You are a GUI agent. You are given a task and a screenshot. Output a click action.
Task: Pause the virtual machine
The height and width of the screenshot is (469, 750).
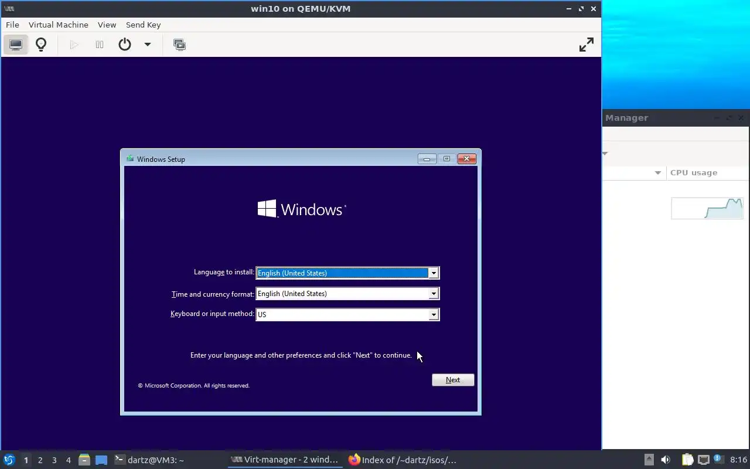[100, 45]
